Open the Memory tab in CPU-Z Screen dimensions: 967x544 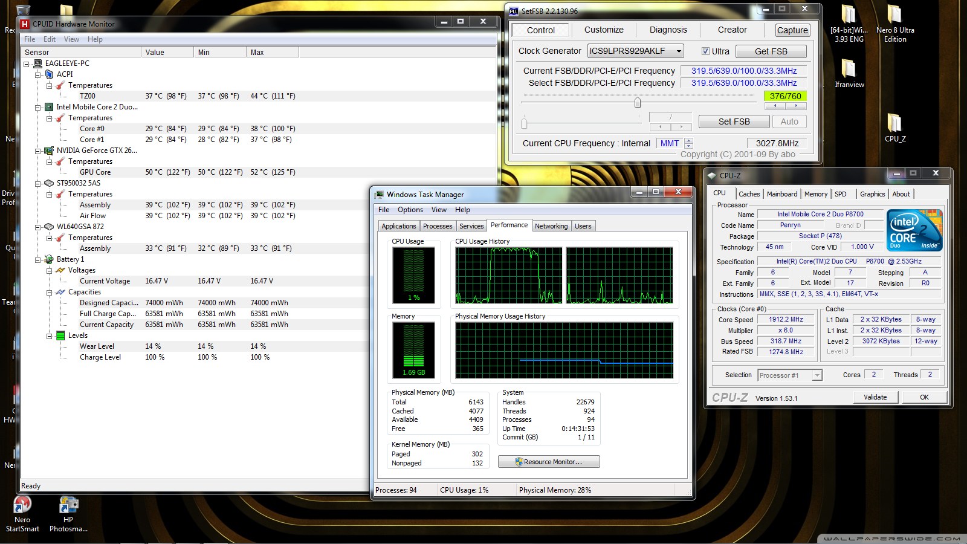pyautogui.click(x=816, y=194)
